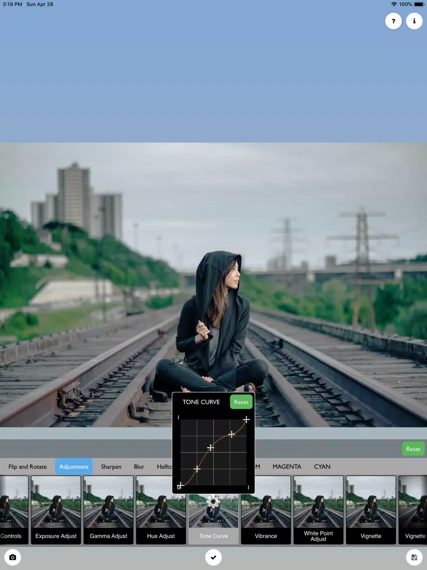This screenshot has height=570, width=427.
Task: Open the help question mark button
Action: [393, 21]
